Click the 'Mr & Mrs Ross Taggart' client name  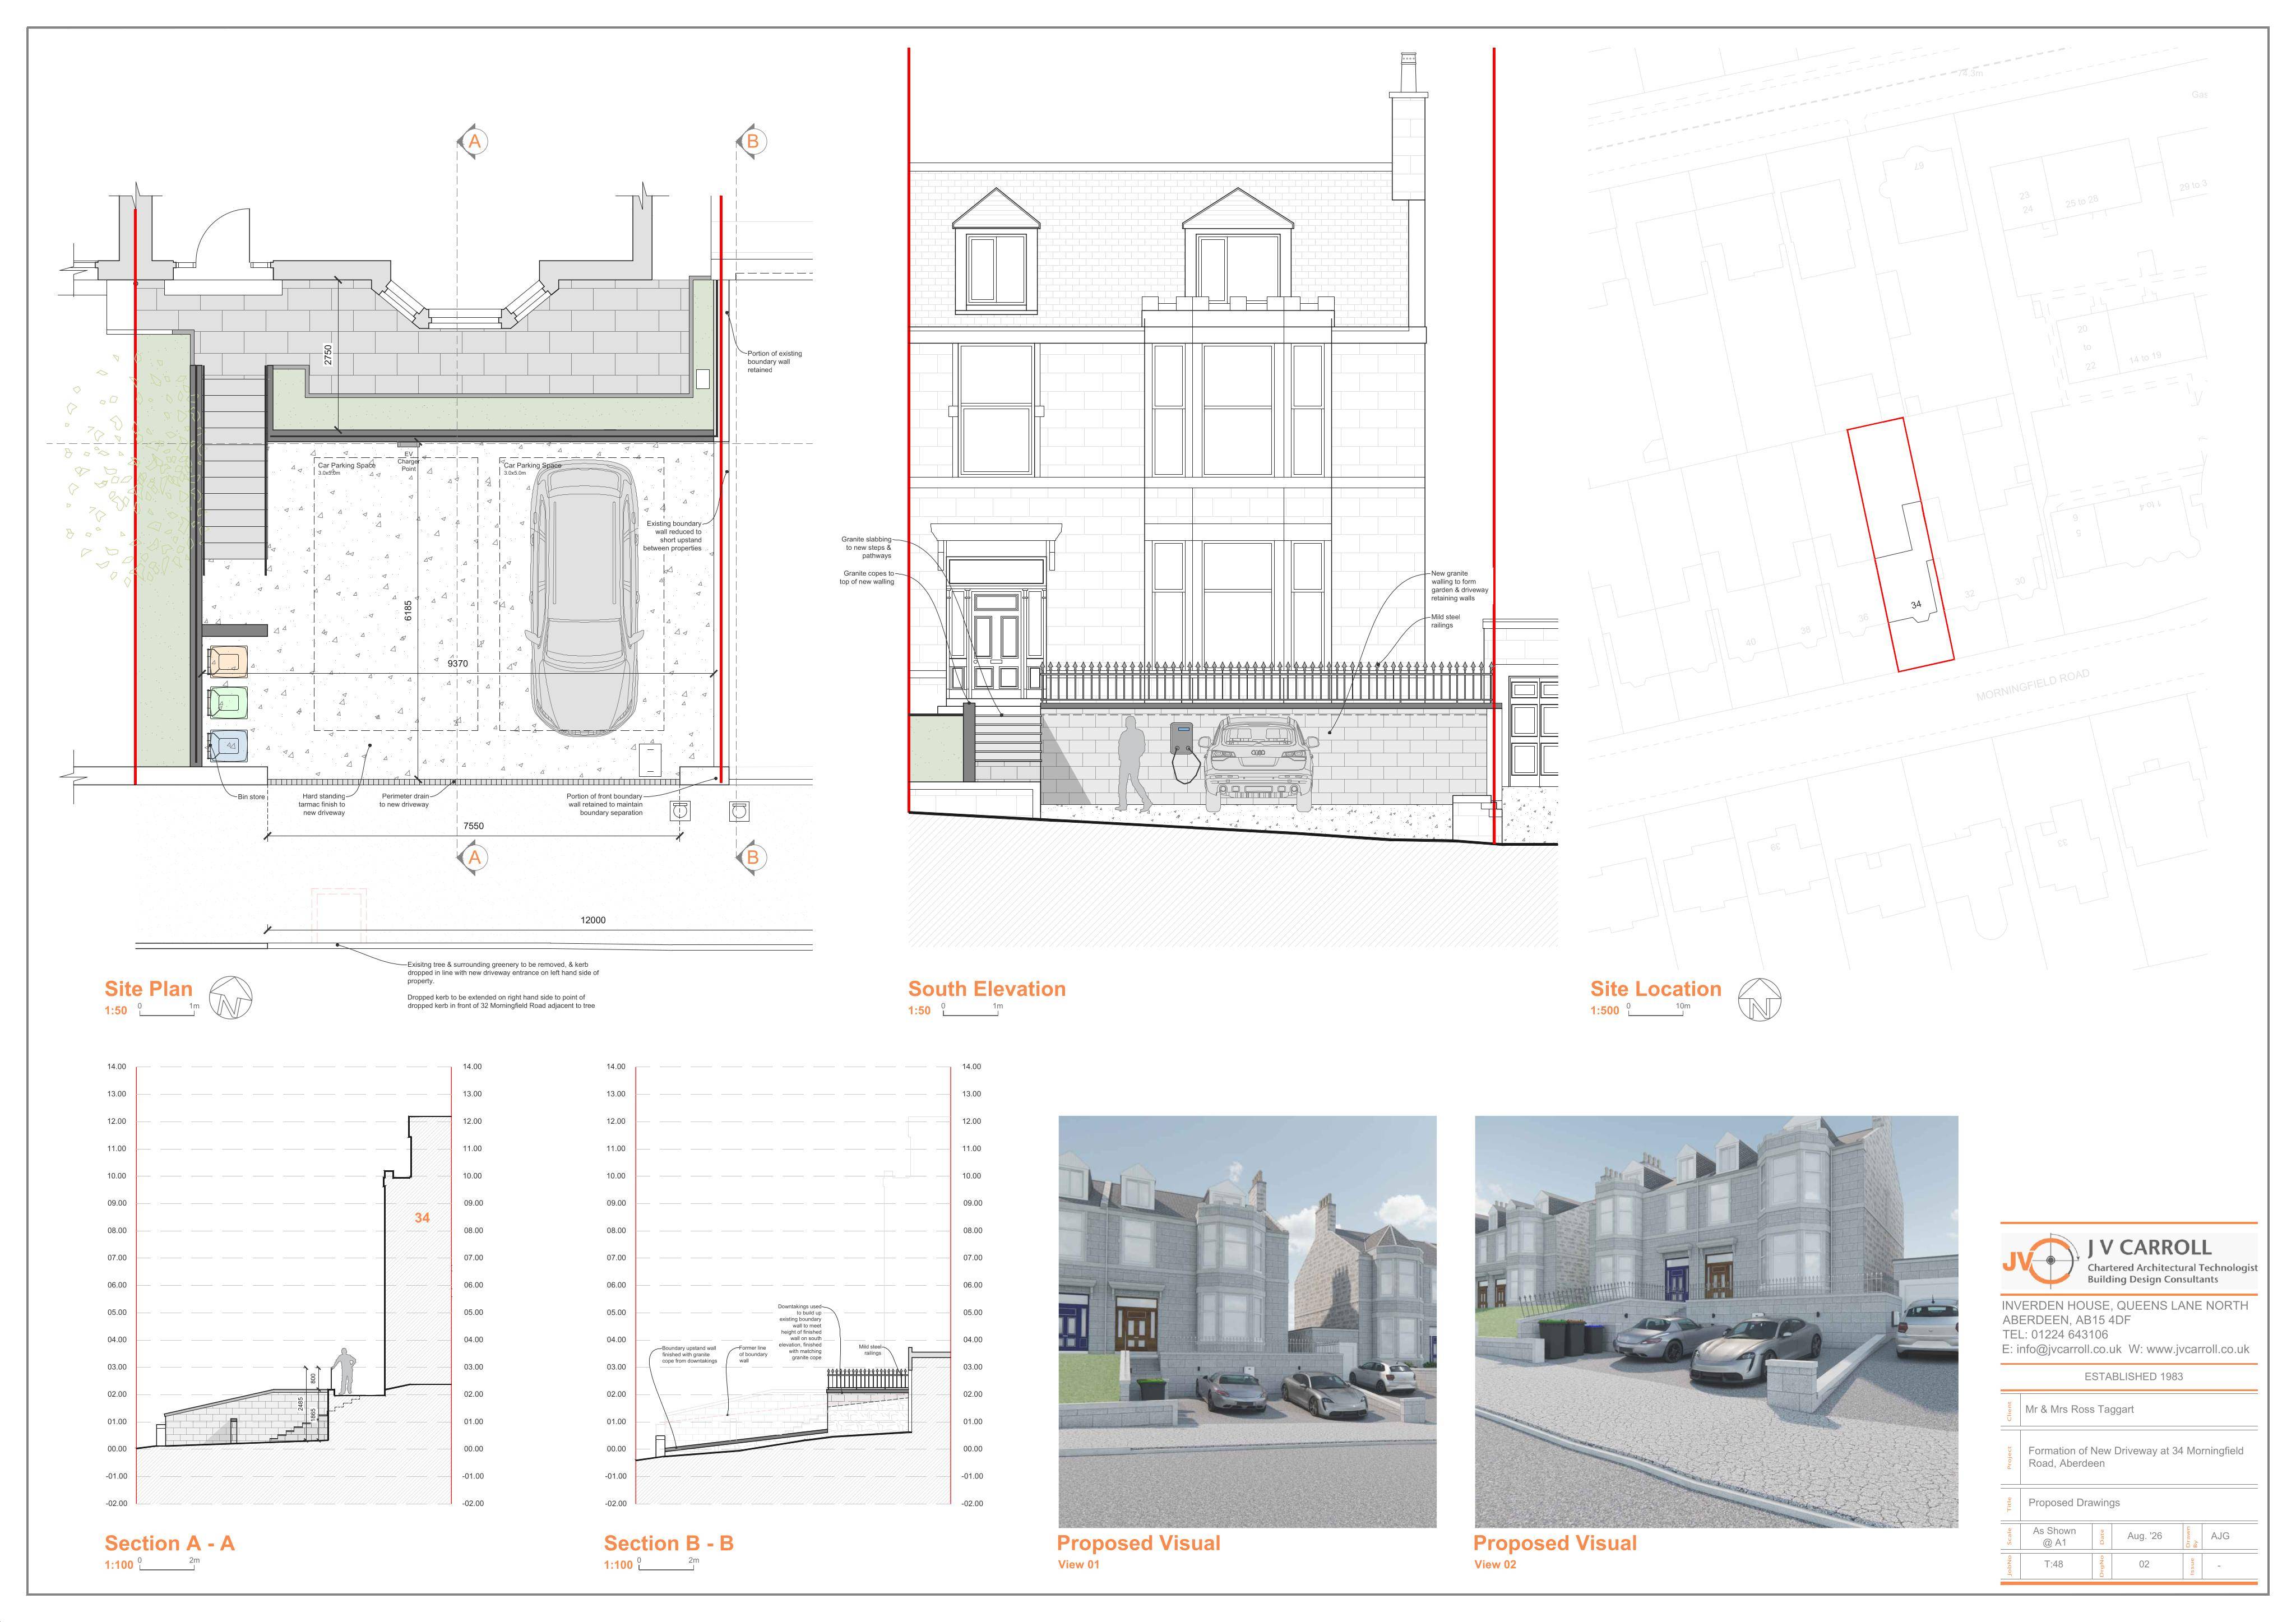pyautogui.click(x=2080, y=1409)
